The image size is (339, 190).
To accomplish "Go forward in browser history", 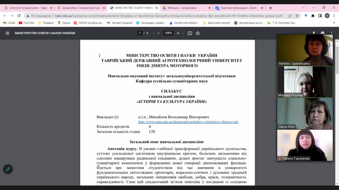I will [x=12, y=16].
